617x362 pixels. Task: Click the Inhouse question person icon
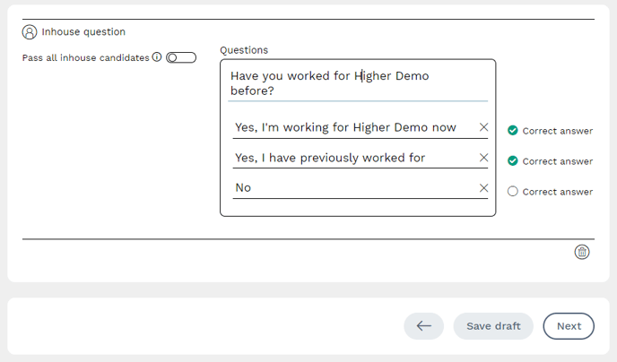point(30,32)
